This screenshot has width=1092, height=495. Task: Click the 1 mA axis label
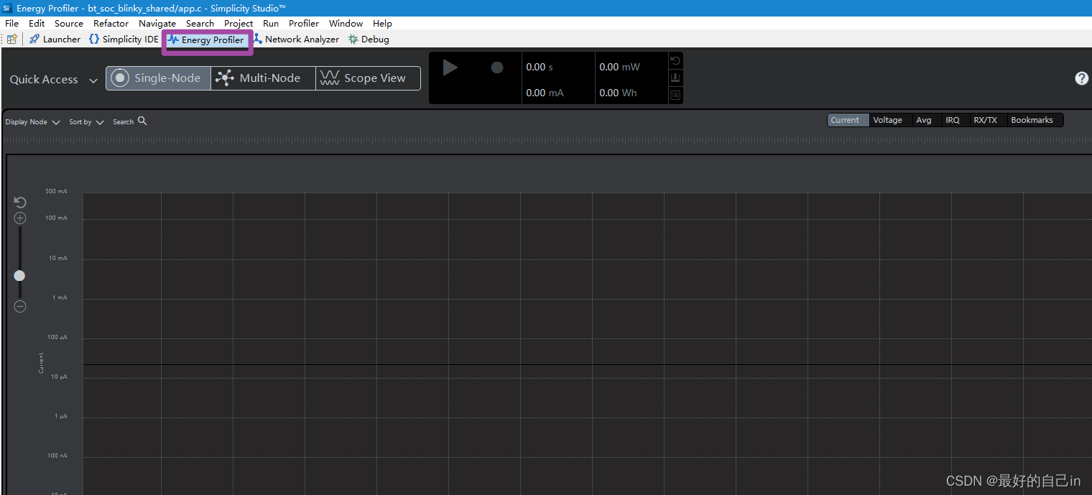click(60, 297)
